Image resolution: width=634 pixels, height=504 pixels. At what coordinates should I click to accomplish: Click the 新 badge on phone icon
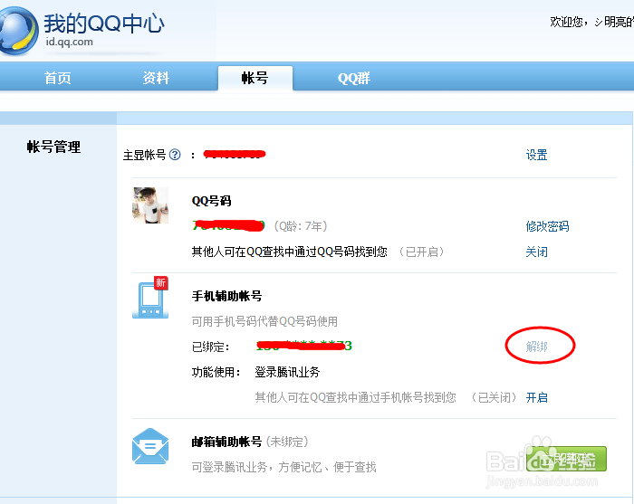160,282
